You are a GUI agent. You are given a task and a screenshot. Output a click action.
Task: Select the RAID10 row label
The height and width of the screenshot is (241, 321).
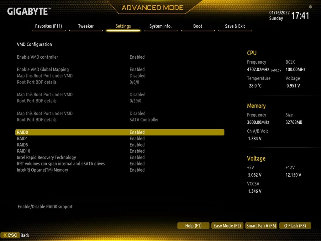tap(23, 151)
